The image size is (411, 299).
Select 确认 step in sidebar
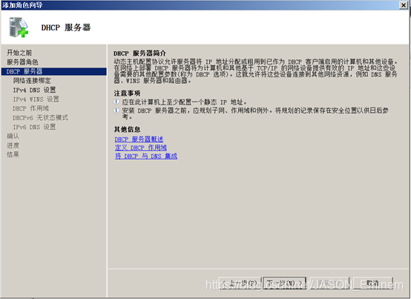(x=13, y=137)
